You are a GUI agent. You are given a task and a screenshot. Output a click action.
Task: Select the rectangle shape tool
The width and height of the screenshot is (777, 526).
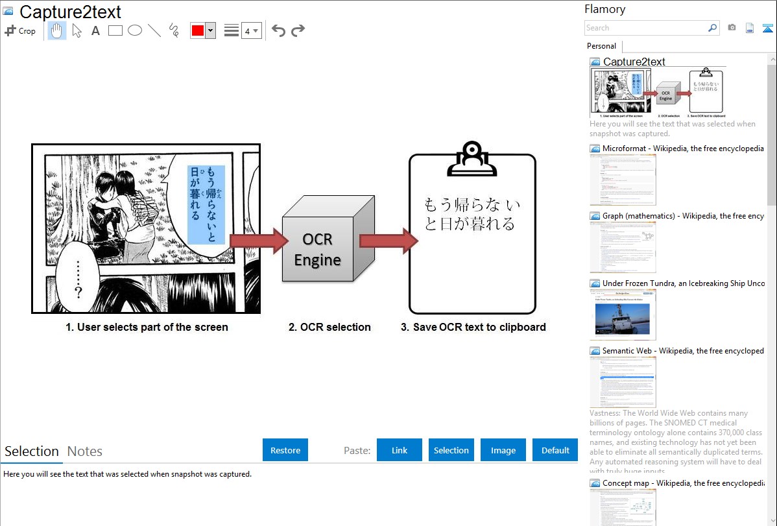(115, 30)
